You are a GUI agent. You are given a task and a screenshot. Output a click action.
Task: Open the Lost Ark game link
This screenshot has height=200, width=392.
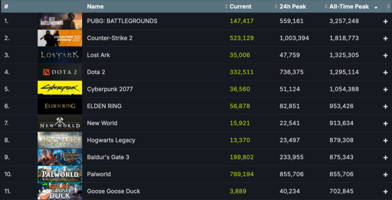click(x=98, y=55)
